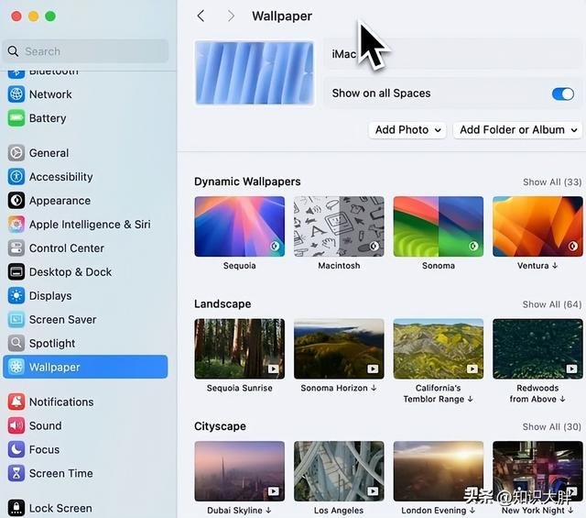586x518 pixels.
Task: Expand the Add Folder or Album menu
Action: 519,130
